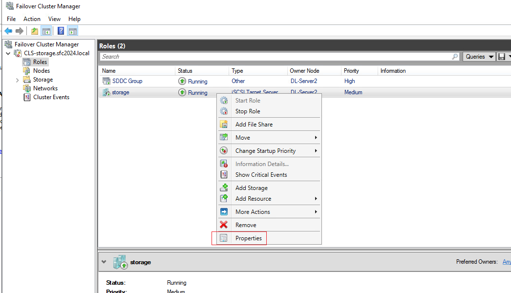Screen dimensions: 511x293
Task: Click the Save Query disk icon
Action: (x=502, y=57)
